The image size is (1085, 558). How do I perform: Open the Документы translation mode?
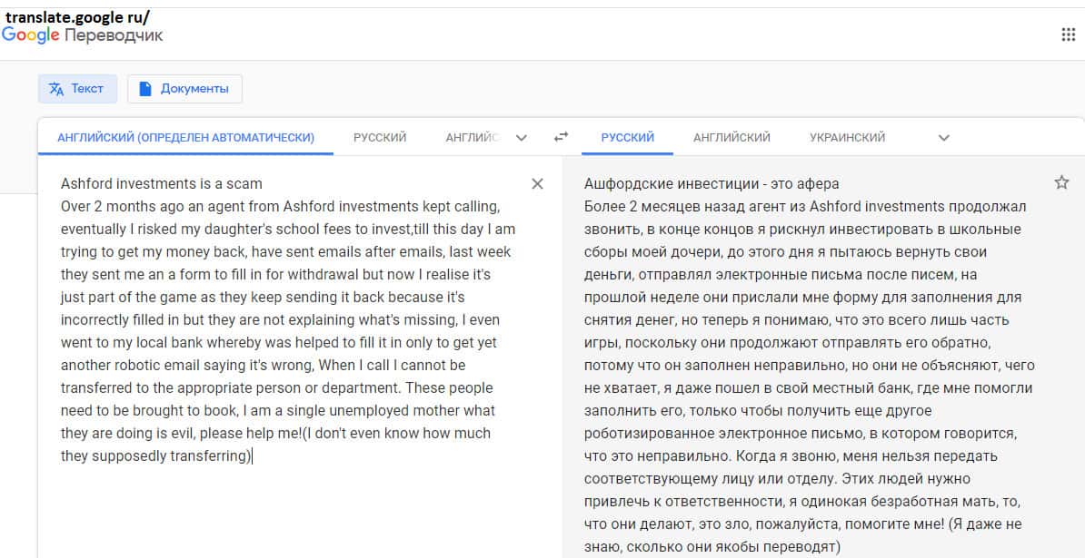pos(184,89)
